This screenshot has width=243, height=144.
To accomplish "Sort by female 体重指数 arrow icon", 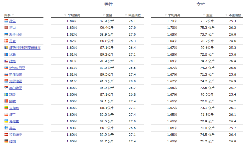I will tap(226, 15).
